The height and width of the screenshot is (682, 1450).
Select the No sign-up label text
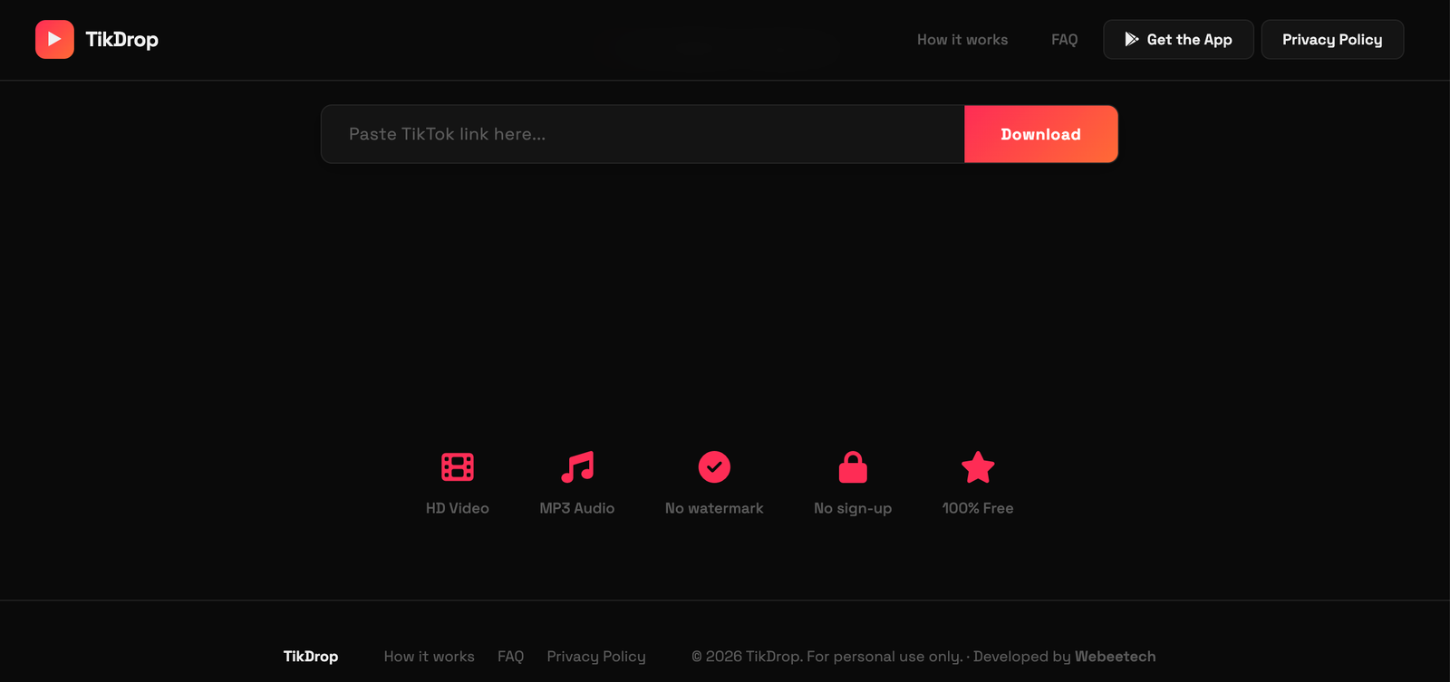(853, 508)
